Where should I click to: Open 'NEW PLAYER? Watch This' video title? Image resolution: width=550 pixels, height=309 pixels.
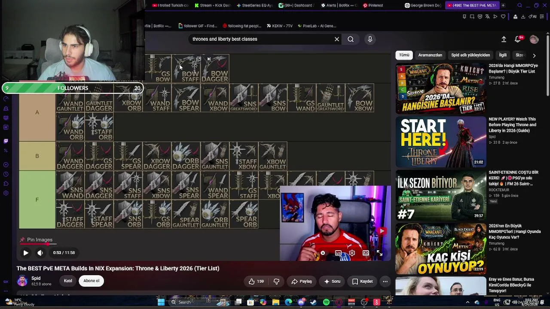coord(512,125)
